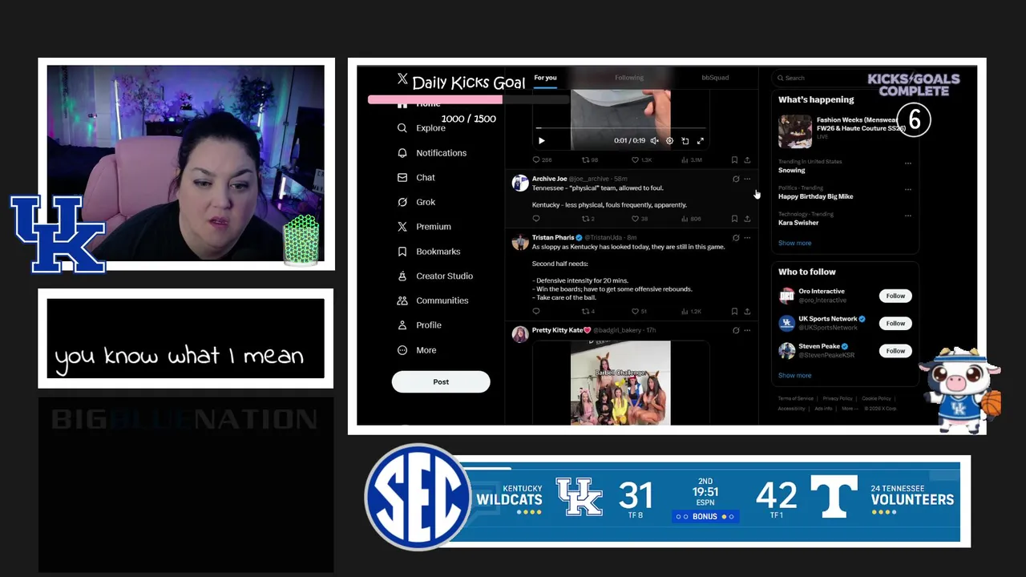Reply to Tristan Pharis's post
This screenshot has width=1026, height=577.
(536, 311)
